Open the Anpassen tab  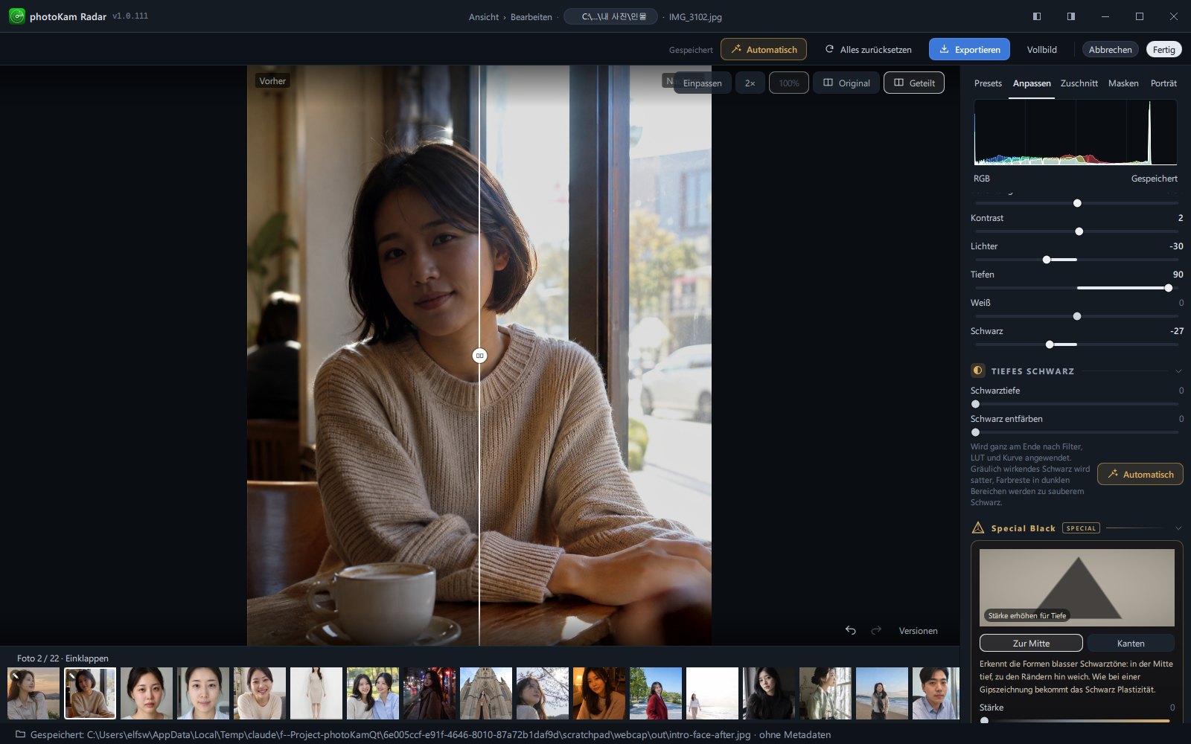tap(1032, 83)
